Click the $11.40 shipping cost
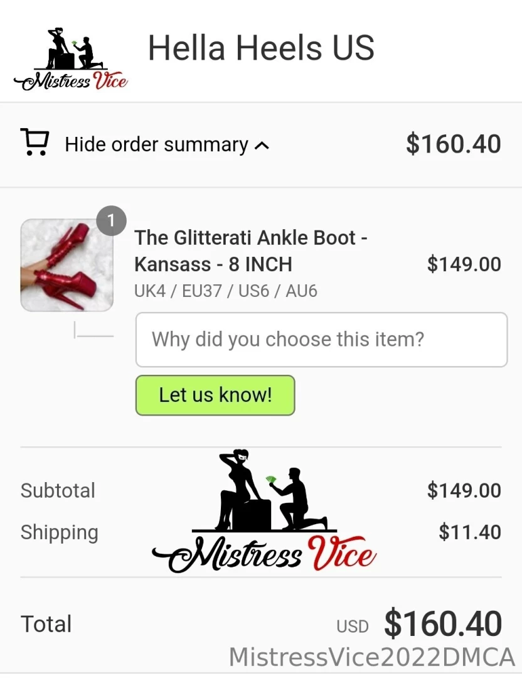 click(469, 532)
